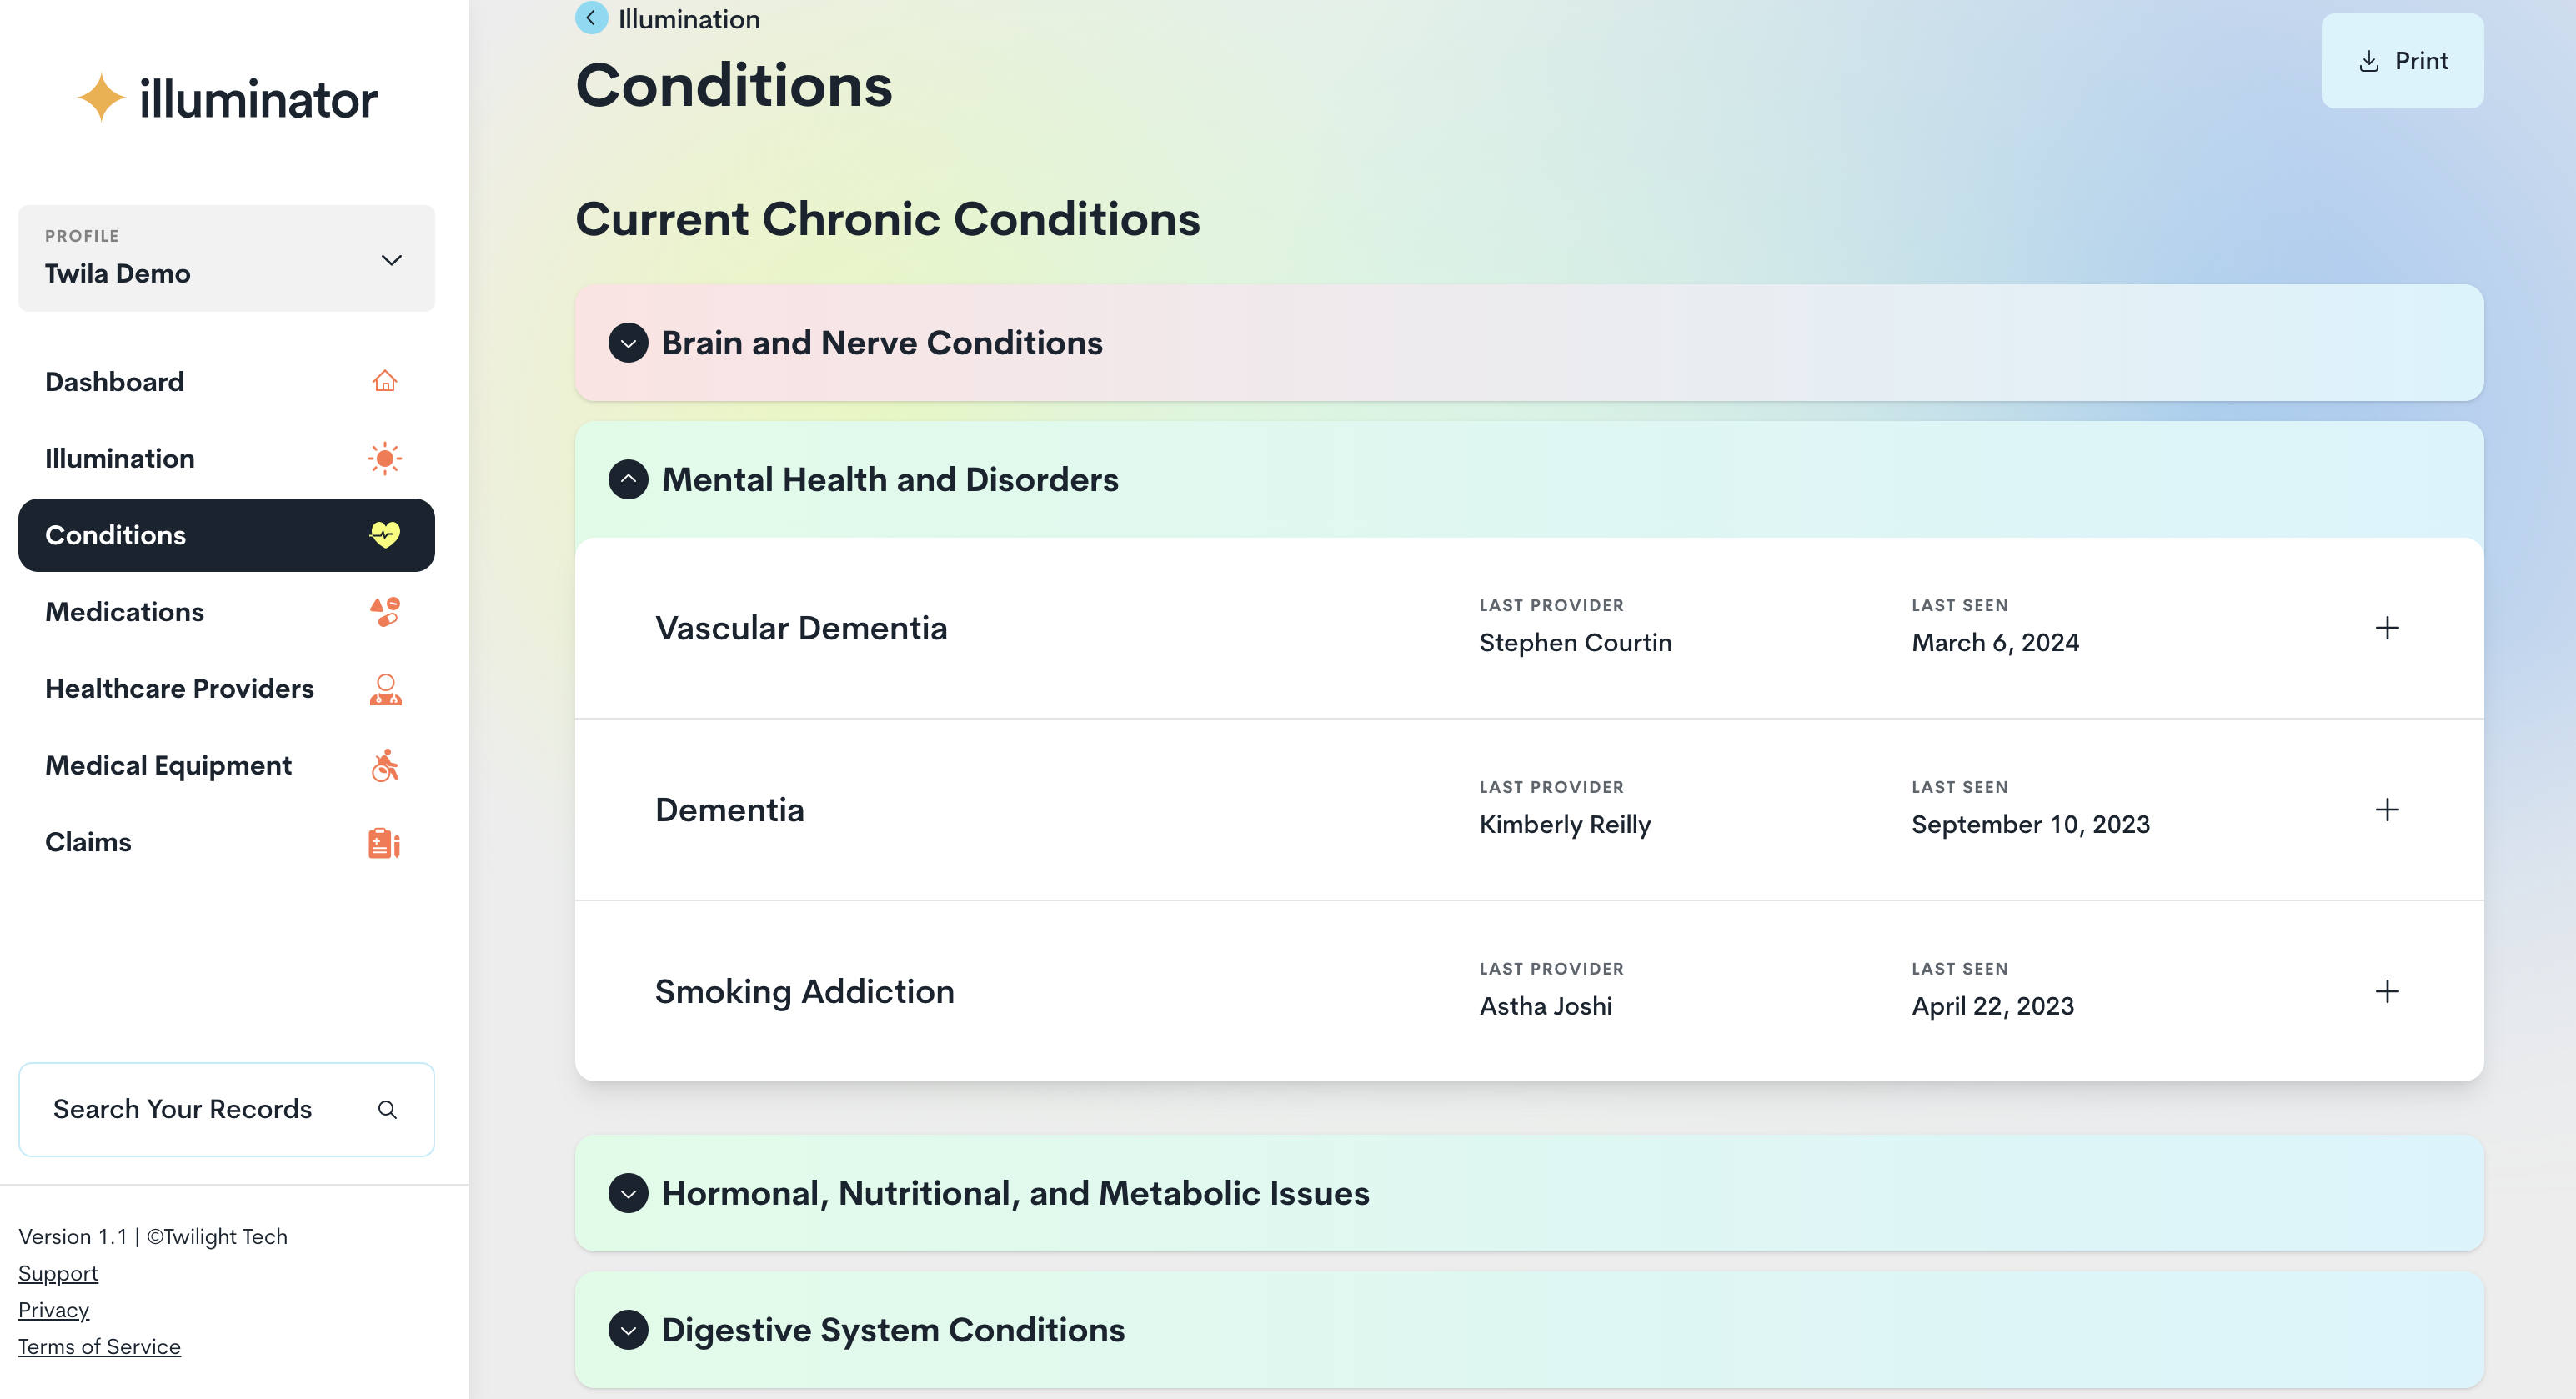The width and height of the screenshot is (2576, 1399).
Task: Expand Hormonal, Nutritional, and Metabolic Issues
Action: coord(628,1193)
